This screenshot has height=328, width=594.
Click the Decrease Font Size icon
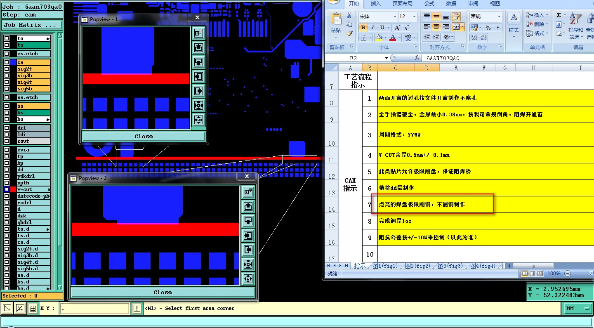pos(406,28)
